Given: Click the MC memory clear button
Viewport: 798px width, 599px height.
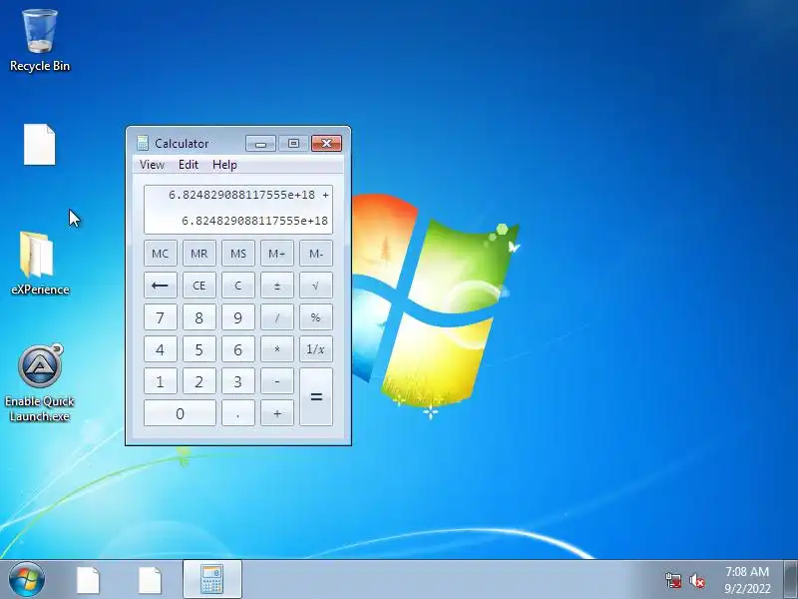Looking at the screenshot, I should coord(161,254).
